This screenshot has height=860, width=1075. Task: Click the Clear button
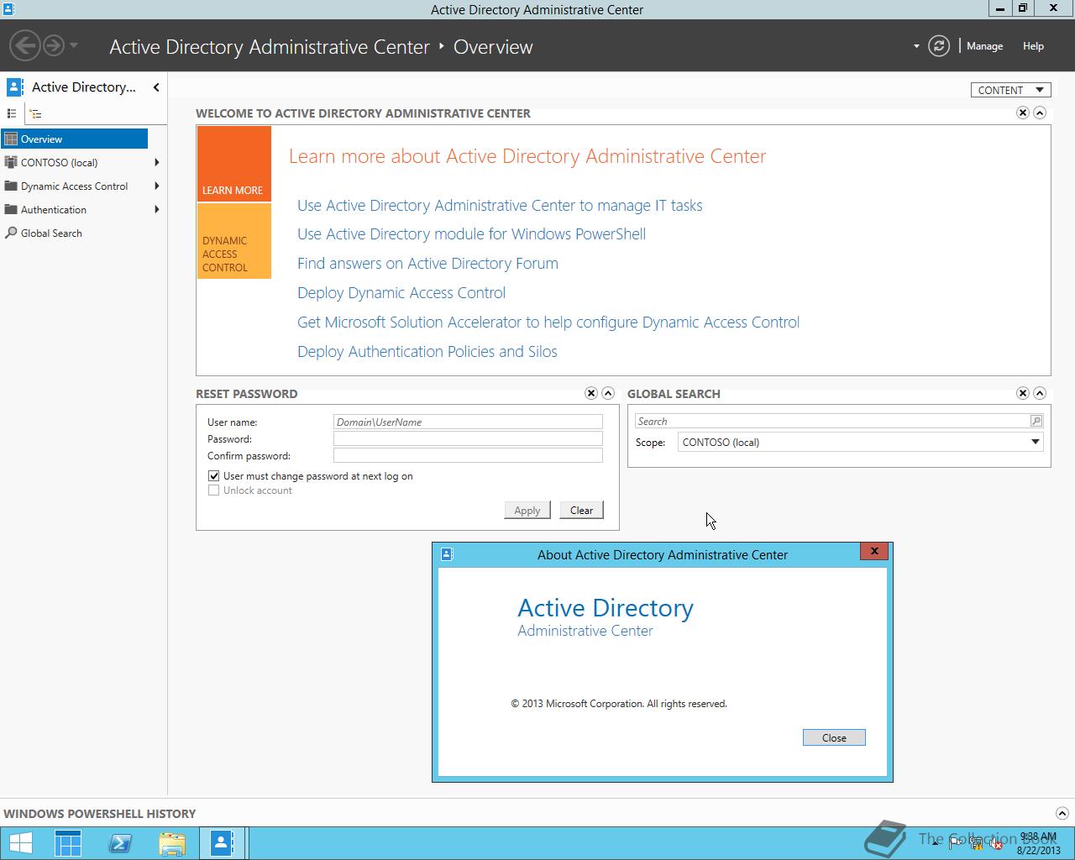581,510
